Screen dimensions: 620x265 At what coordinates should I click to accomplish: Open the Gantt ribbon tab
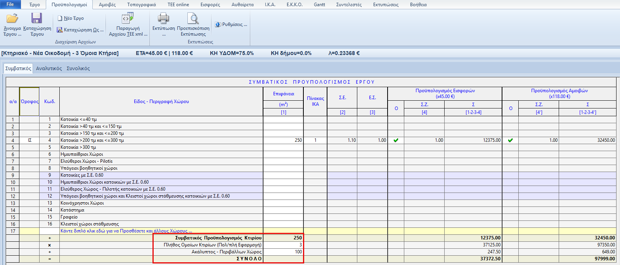[319, 5]
